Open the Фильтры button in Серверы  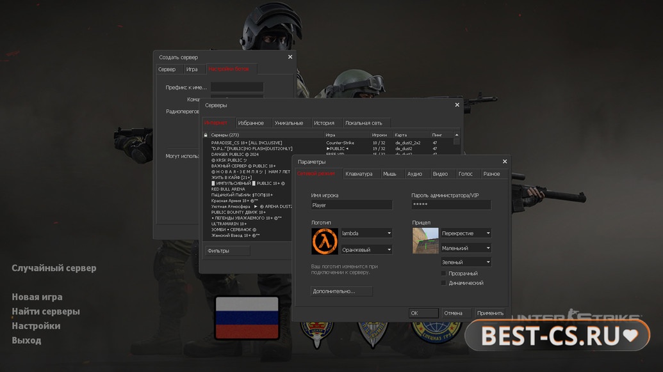228,251
